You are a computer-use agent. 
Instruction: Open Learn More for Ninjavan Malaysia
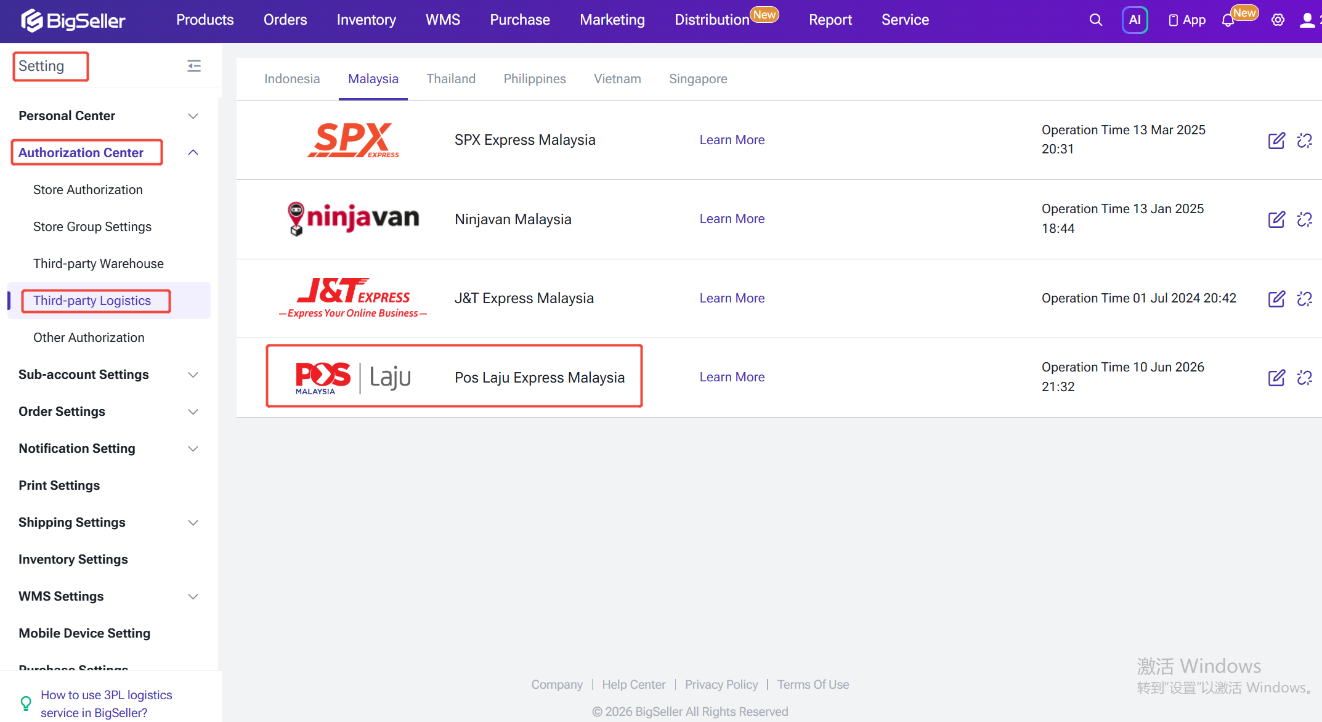732,219
